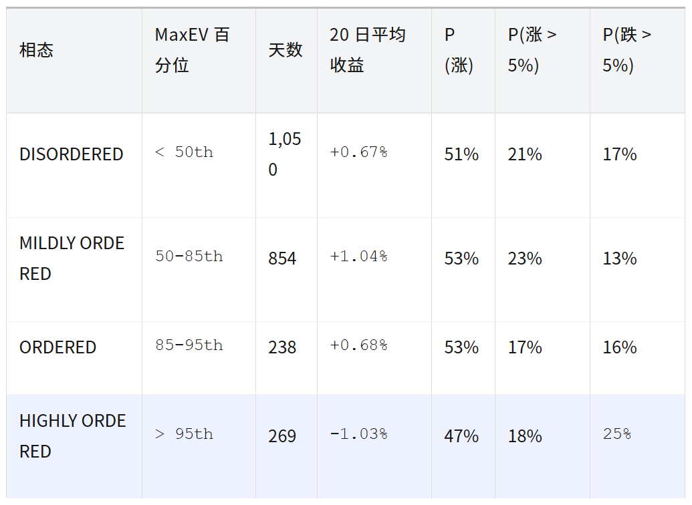Screen dimensions: 692x505
Task: Click the 25% drop probability cell
Action: point(616,434)
